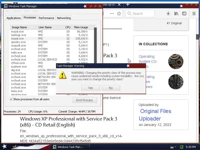Sort processes by CPU column
The image size is (200, 150).
pos(67,27)
